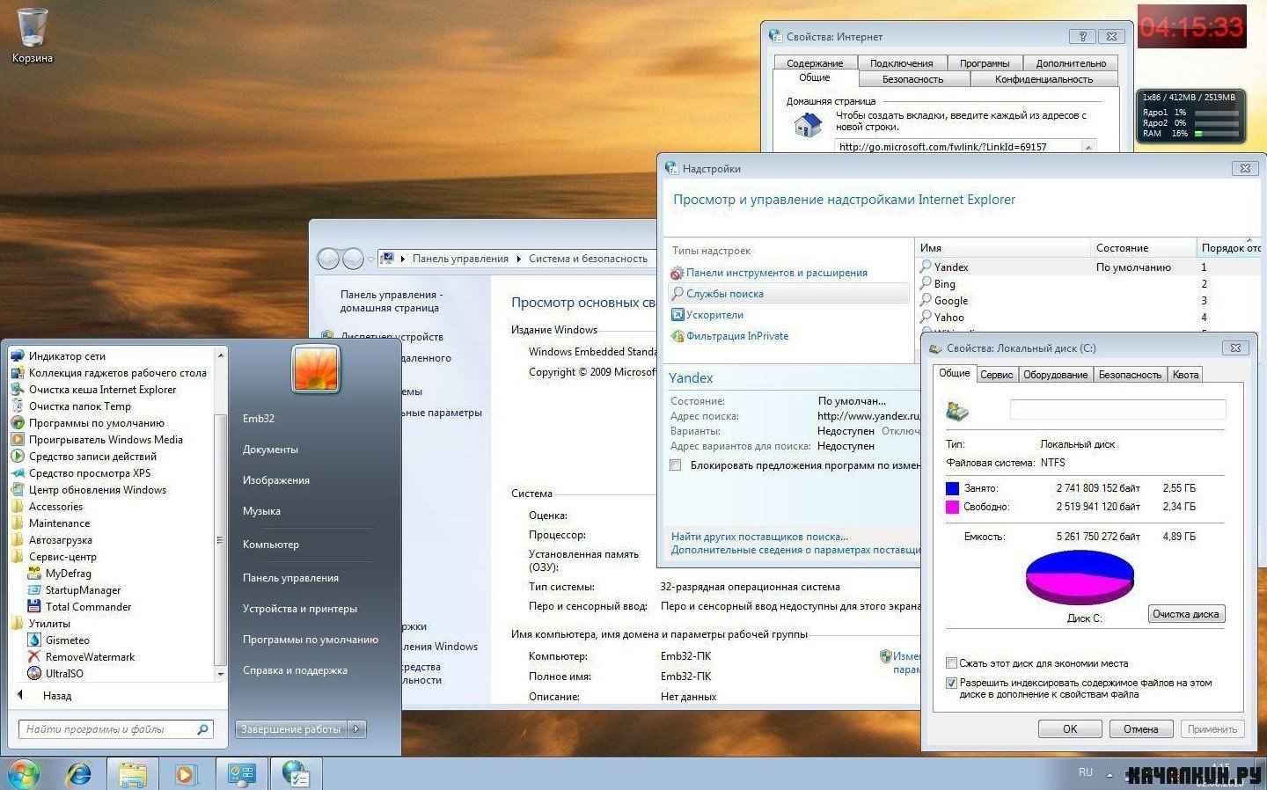
Task: Click the Windows Start orb
Action: [x=24, y=774]
